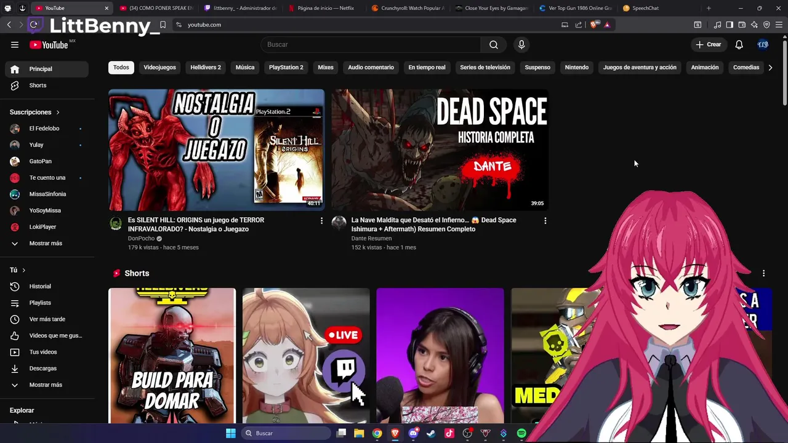Open the Brave Shields lion icon

point(593,25)
